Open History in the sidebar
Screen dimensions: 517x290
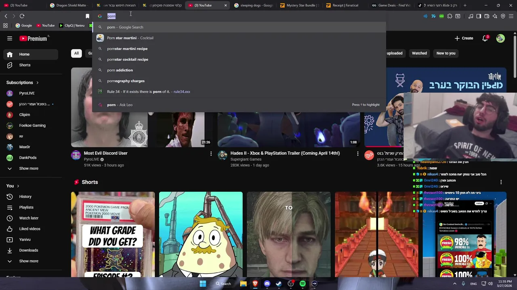pos(31,197)
